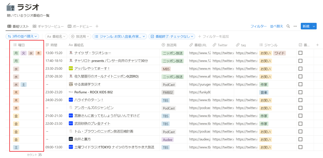Click the ハライチのターン！ TBS icon
This screenshot has height=158, width=323.
(x=71, y=100)
